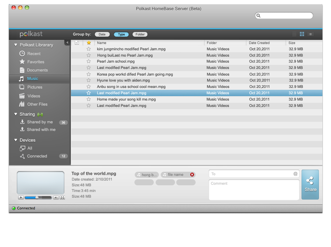Open fullscreen mode for preview player
Viewport: 331px width, 247px height.
coord(62,198)
